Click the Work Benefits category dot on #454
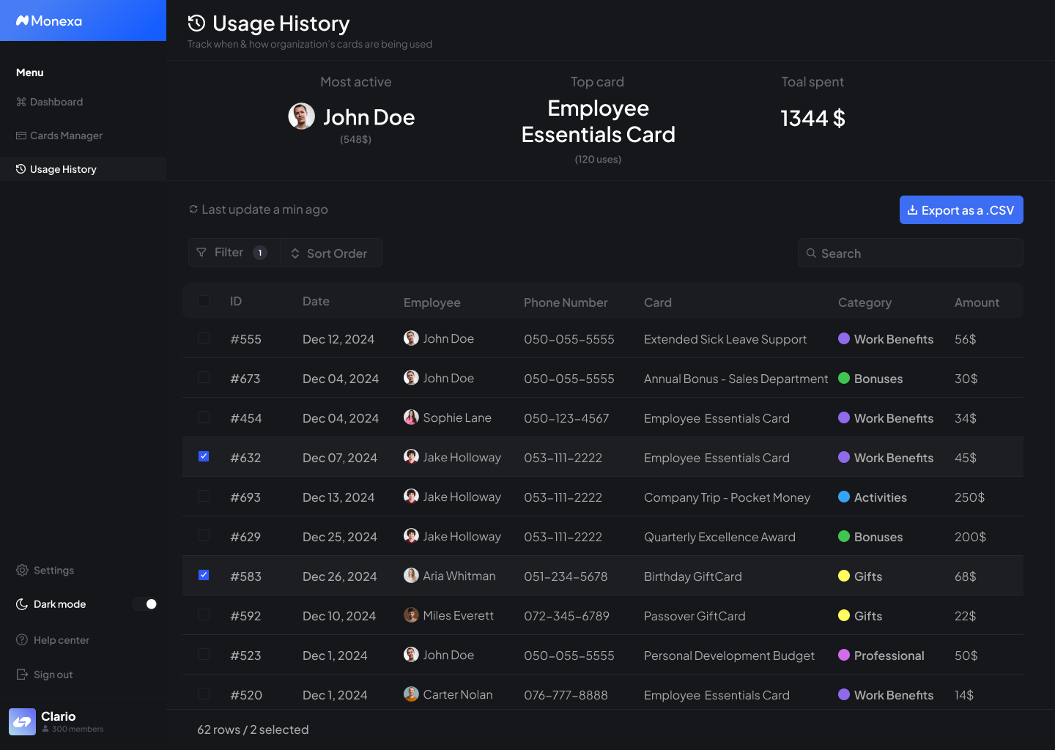The width and height of the screenshot is (1055, 750). (843, 417)
